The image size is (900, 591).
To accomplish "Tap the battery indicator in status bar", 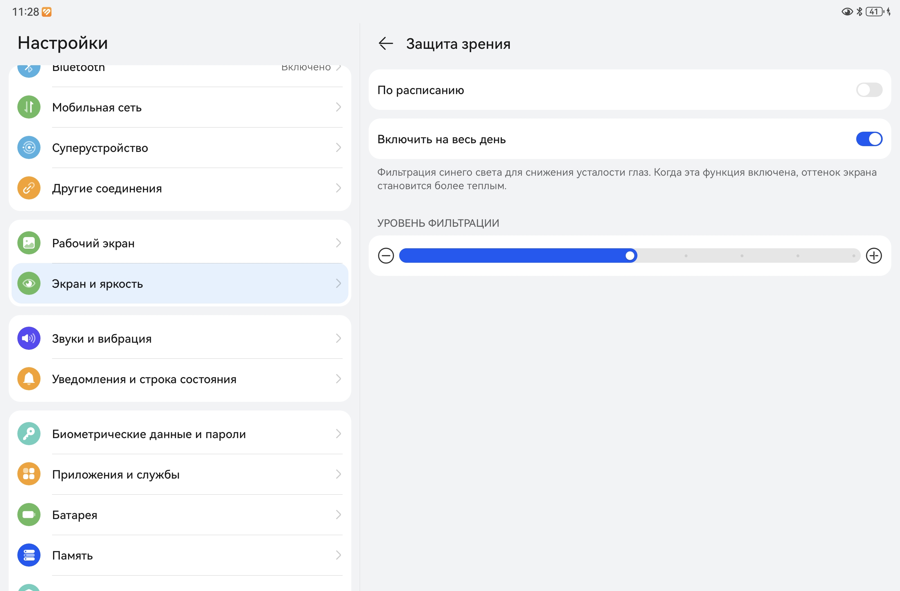I will 874,12.
